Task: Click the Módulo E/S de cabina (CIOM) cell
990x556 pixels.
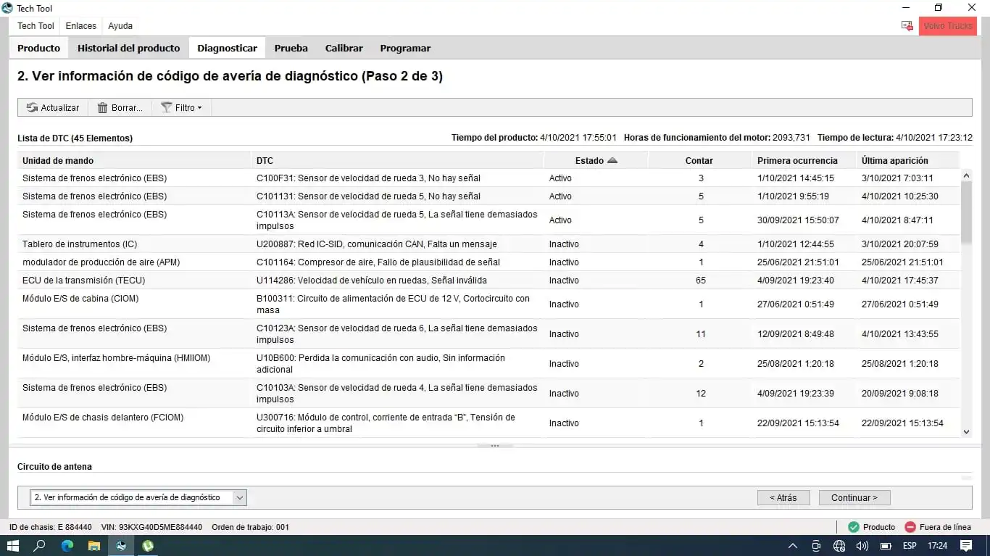Action: click(x=80, y=299)
